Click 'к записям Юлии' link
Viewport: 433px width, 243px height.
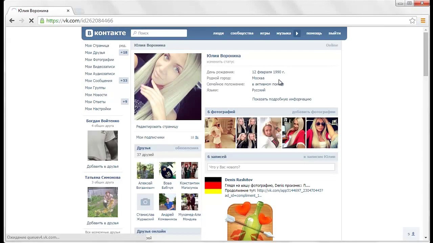(x=319, y=157)
